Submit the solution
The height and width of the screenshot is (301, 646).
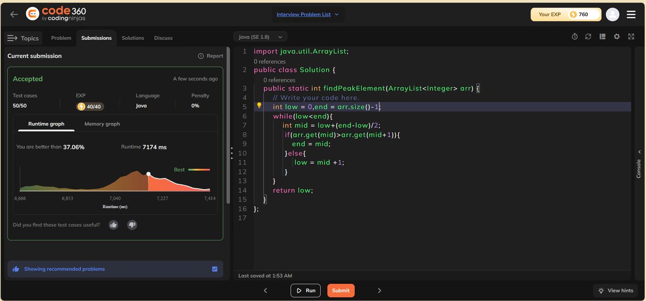click(341, 290)
